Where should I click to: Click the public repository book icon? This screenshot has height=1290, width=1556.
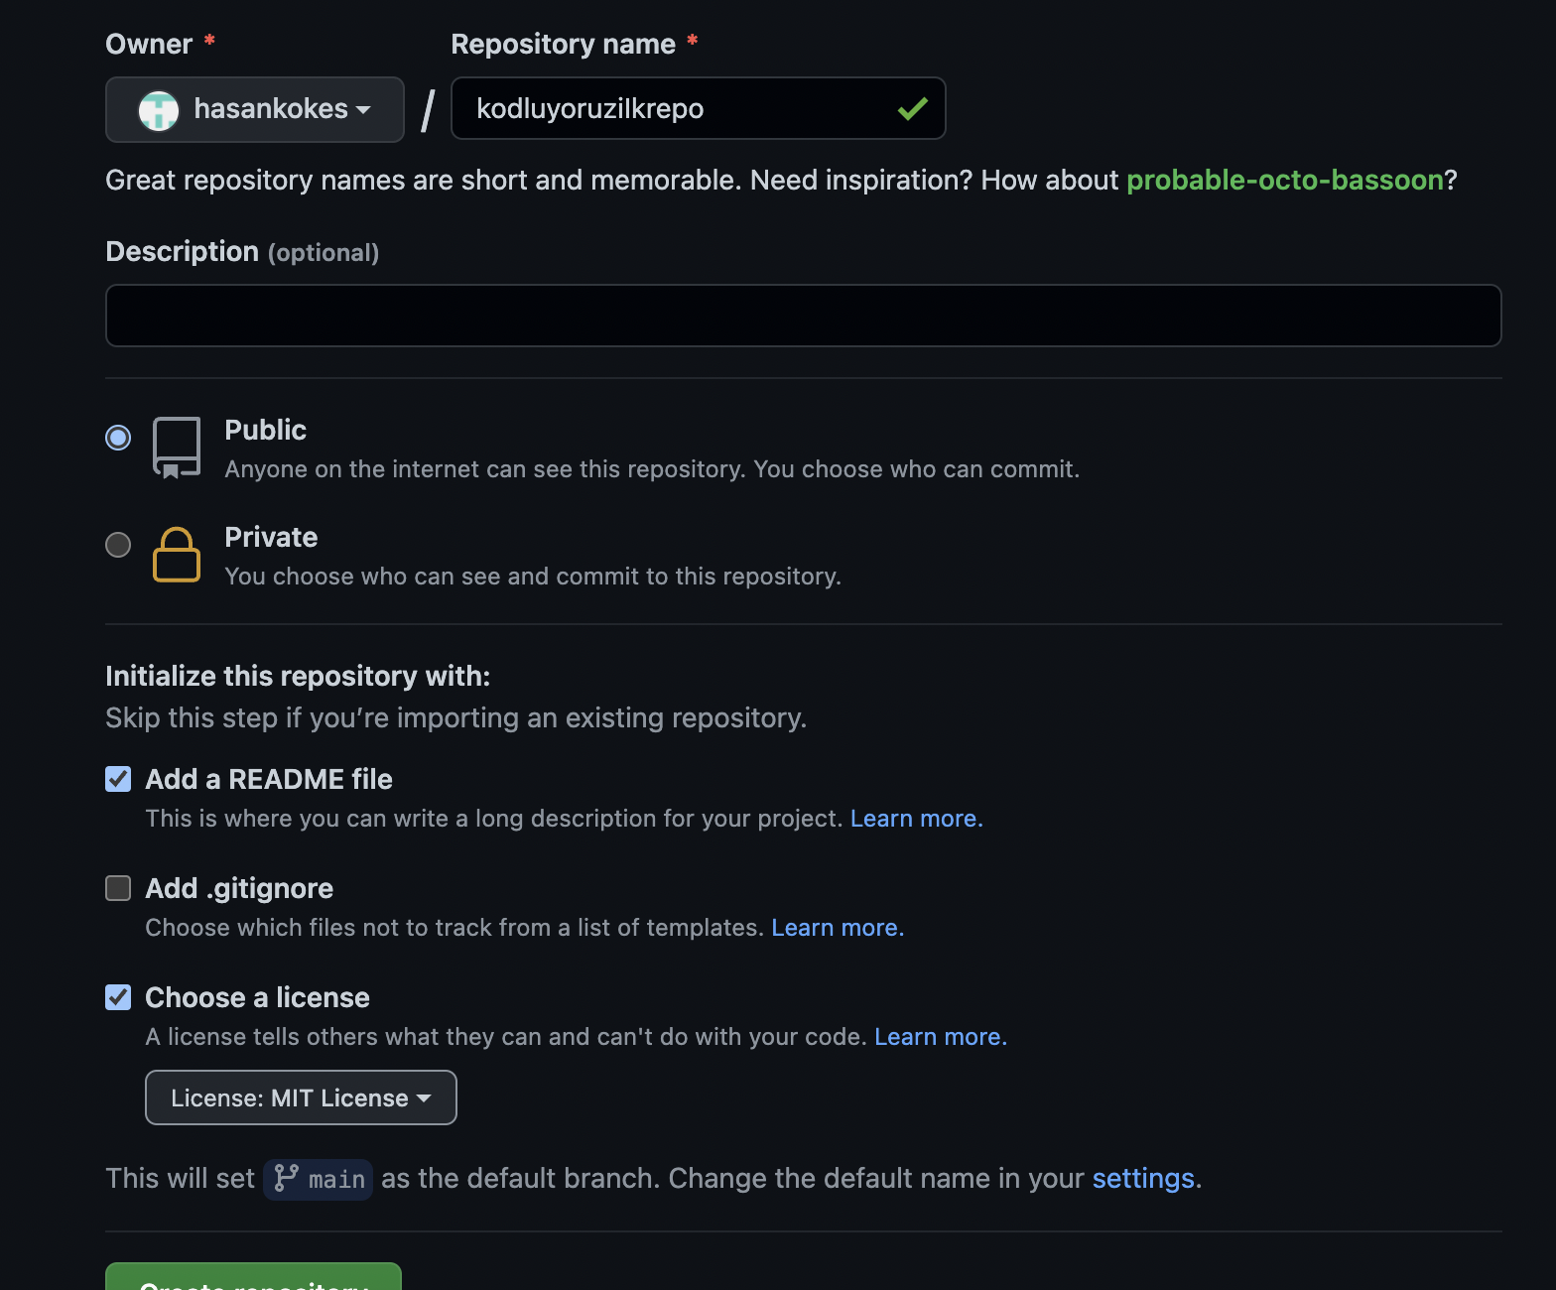pyautogui.click(x=177, y=448)
